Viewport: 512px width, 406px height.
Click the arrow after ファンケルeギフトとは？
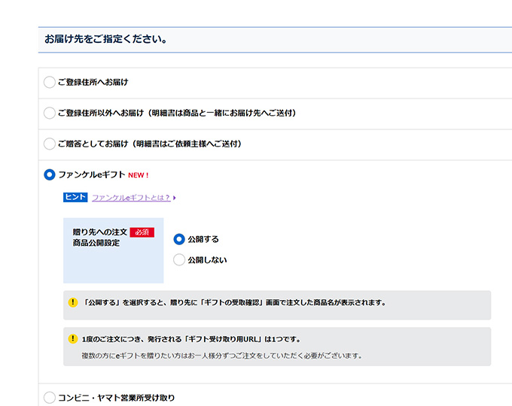175,198
